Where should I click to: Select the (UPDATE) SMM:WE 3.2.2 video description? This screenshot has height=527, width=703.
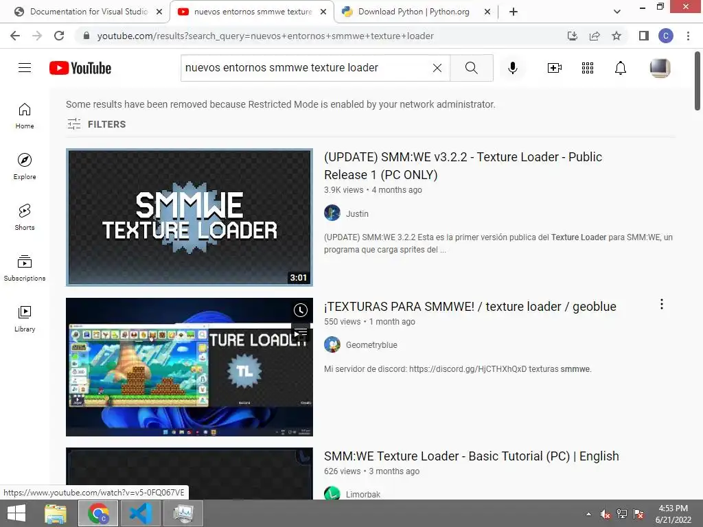[498, 244]
